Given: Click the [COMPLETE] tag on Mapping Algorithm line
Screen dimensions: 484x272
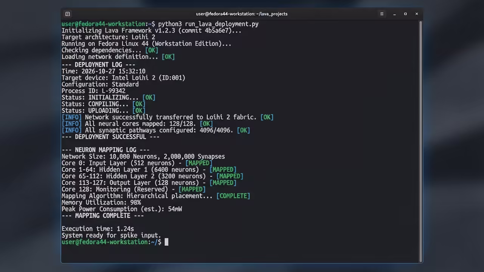Looking at the screenshot, I should [233, 196].
